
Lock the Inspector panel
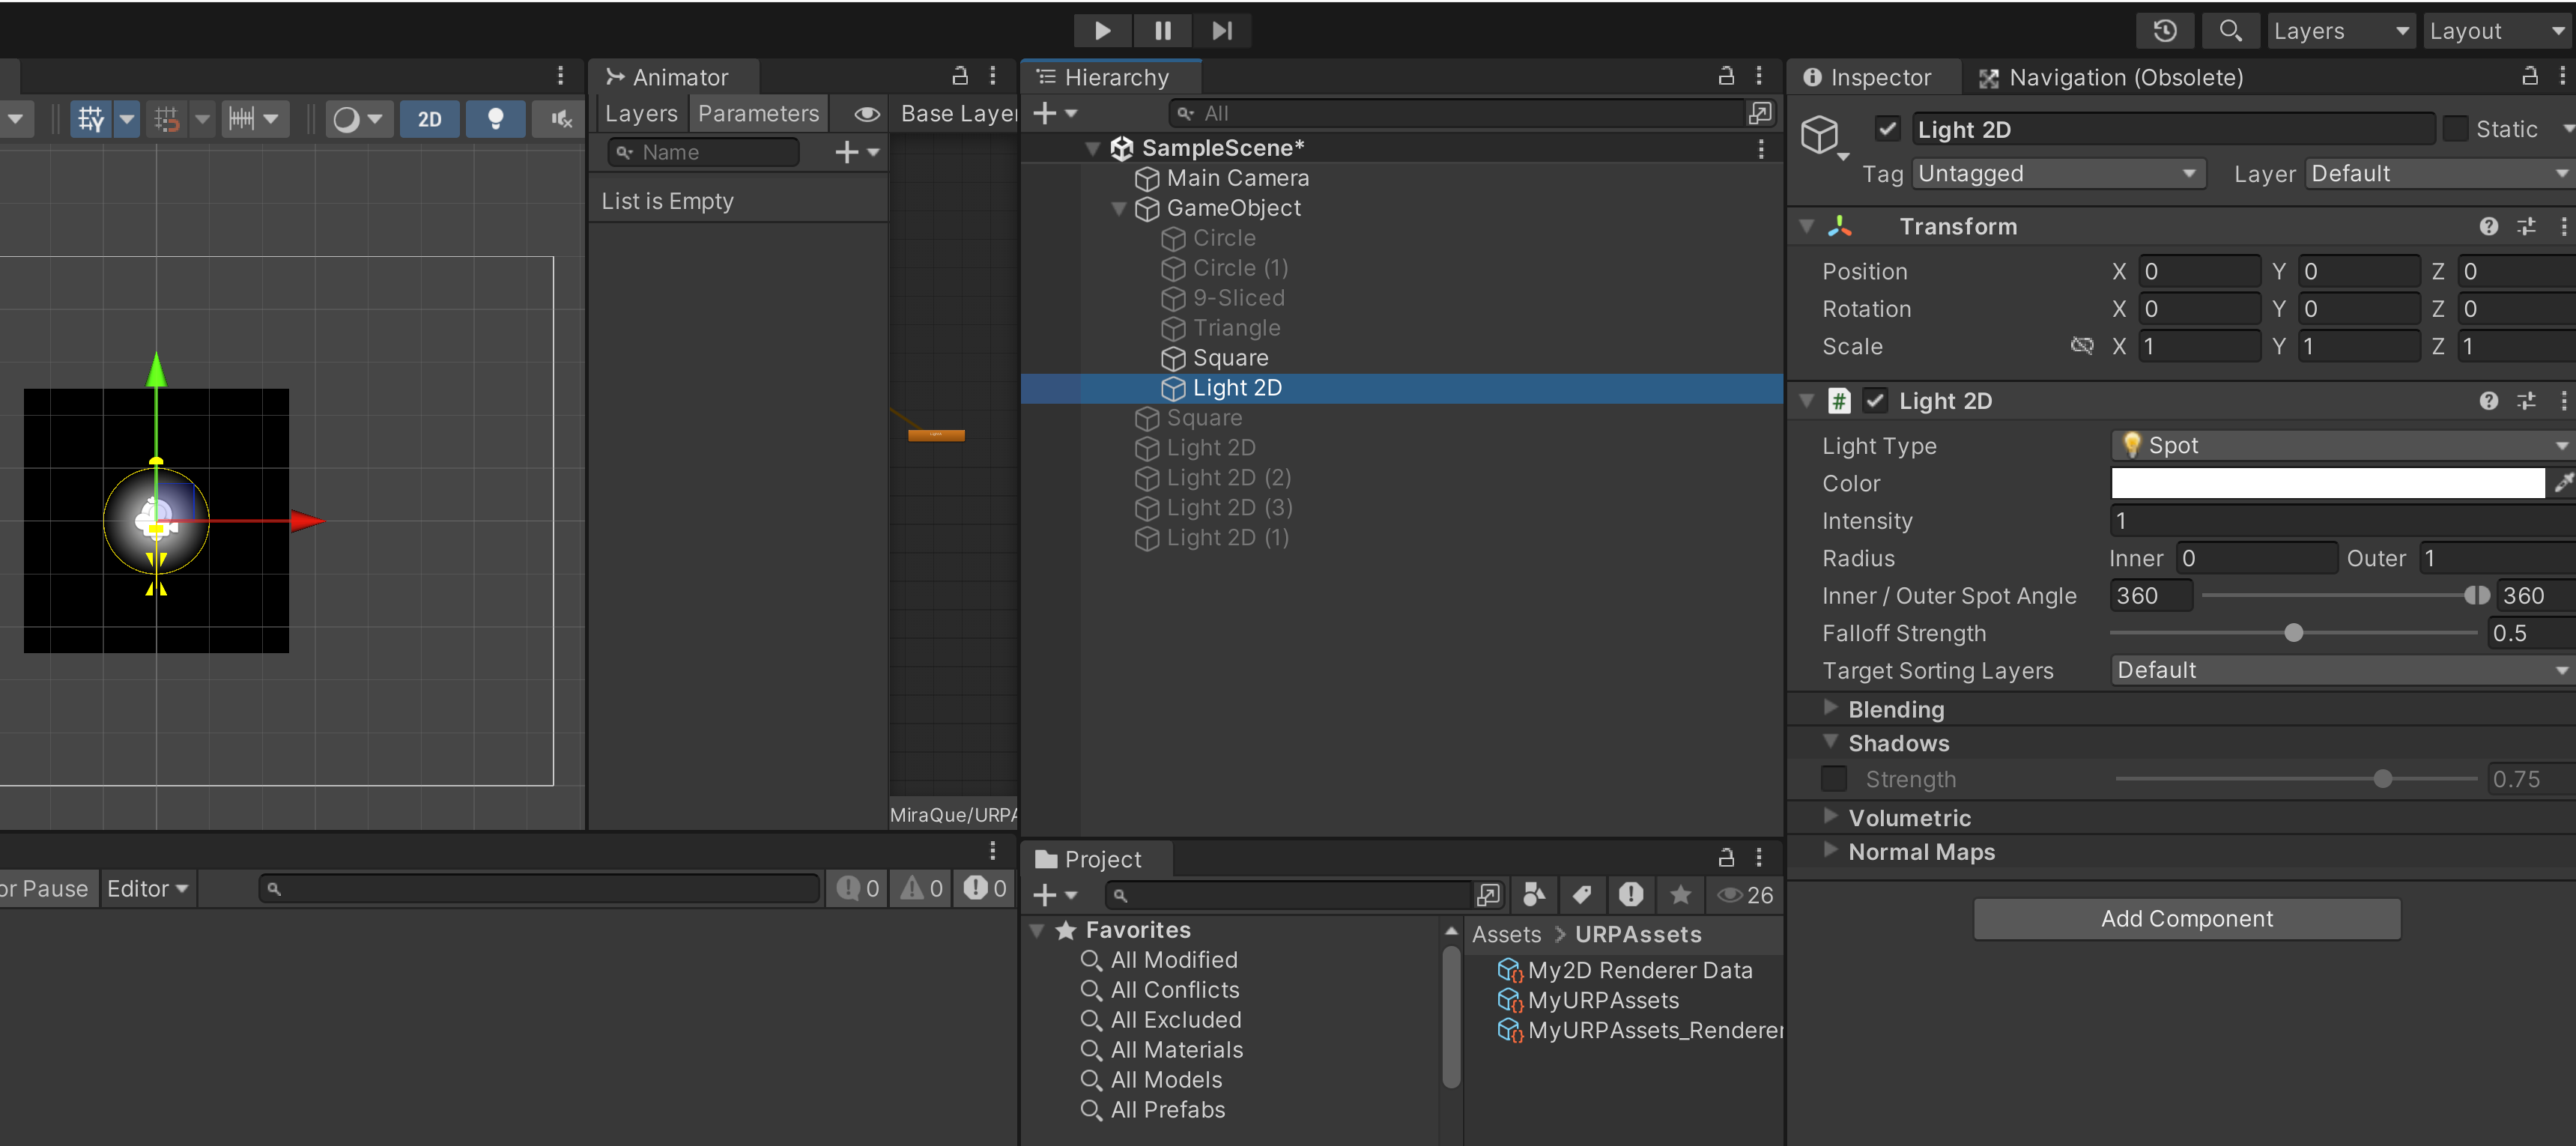[x=2529, y=77]
